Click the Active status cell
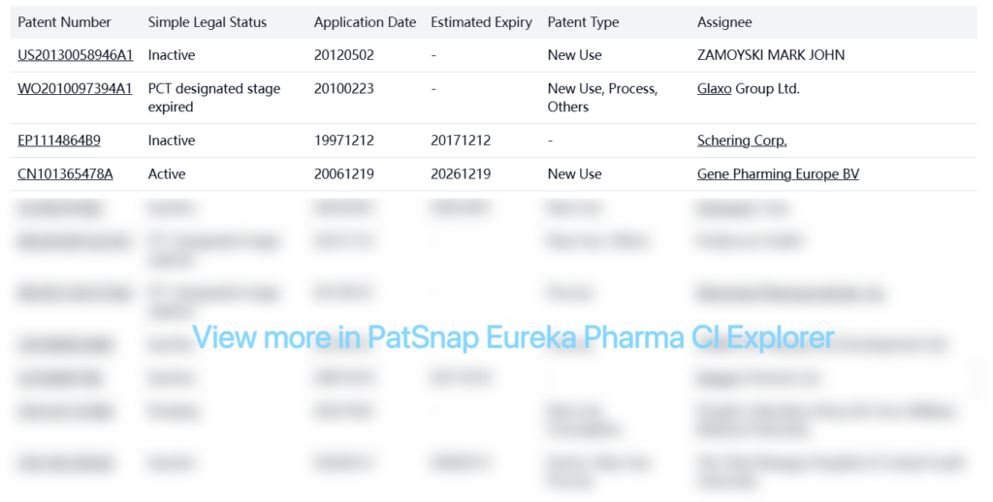The image size is (993, 502). 167,174
